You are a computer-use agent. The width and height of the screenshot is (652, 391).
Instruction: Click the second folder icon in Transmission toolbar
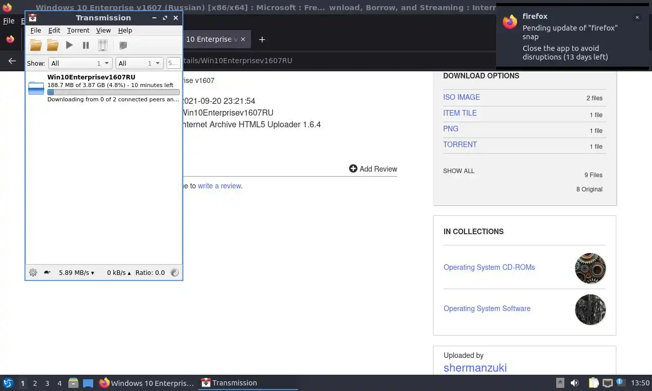coord(52,45)
